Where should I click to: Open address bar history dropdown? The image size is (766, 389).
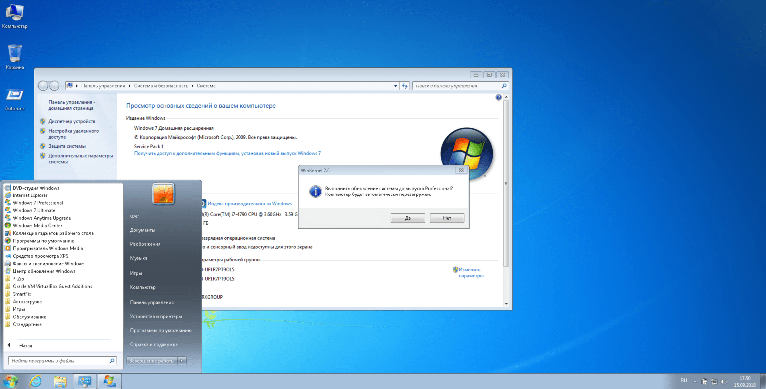click(x=396, y=86)
